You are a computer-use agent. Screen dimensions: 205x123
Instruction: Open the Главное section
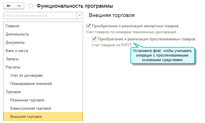pos(13,26)
